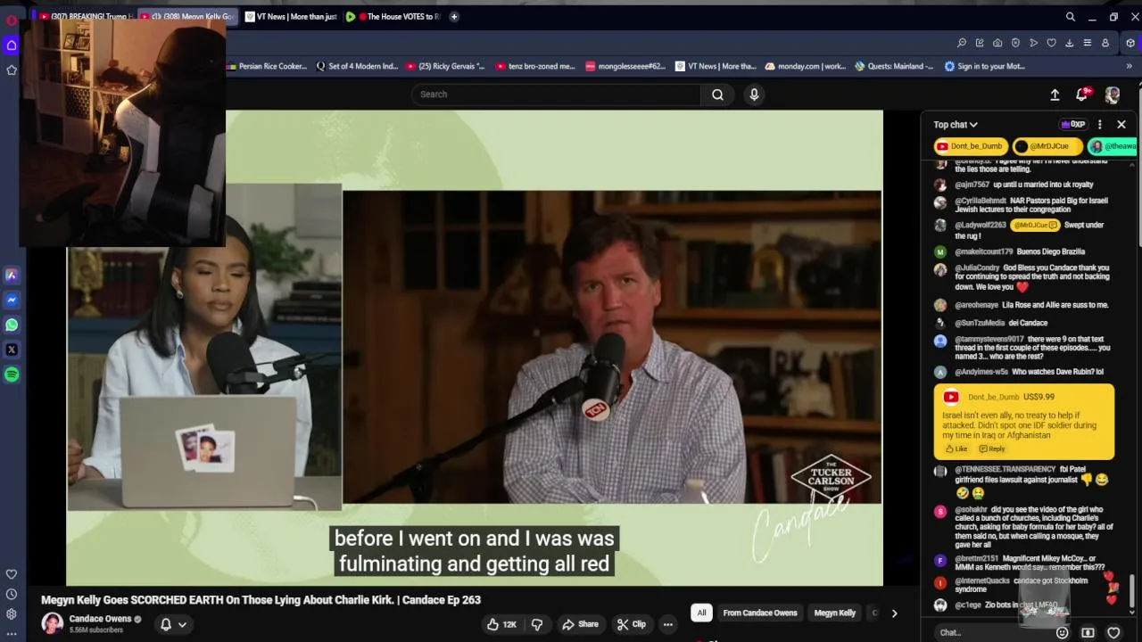Image resolution: width=1142 pixels, height=642 pixels.
Task: Switch to the Megyn Kelly YouTube tab
Action: click(189, 16)
